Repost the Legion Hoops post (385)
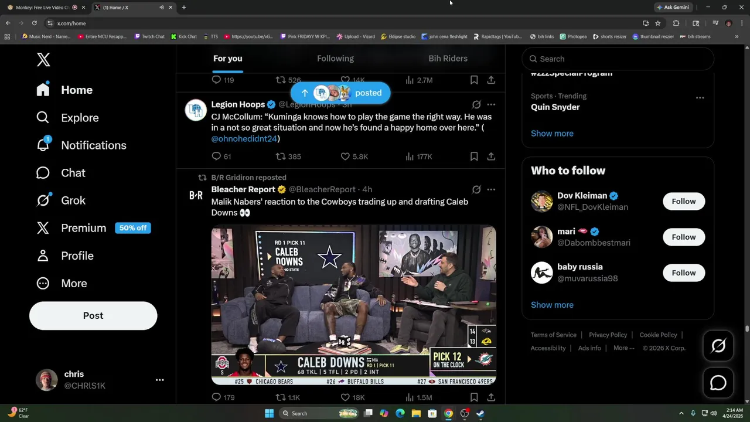750x422 pixels. (x=288, y=156)
